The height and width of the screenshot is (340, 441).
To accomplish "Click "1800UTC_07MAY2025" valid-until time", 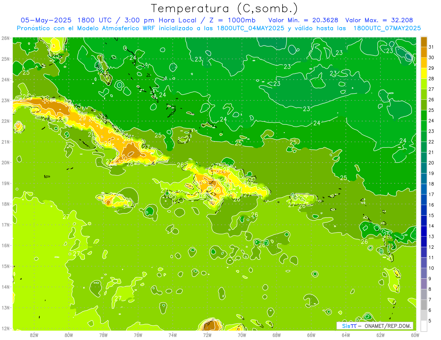I will click(x=387, y=28).
